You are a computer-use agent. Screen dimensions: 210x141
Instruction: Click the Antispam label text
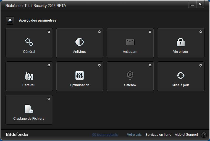click(130, 52)
